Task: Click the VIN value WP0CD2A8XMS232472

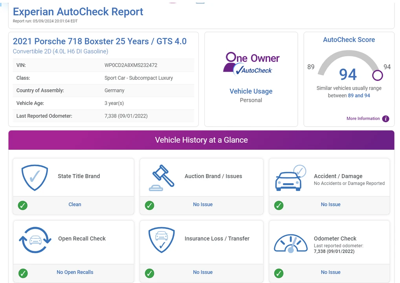Action: 131,65
